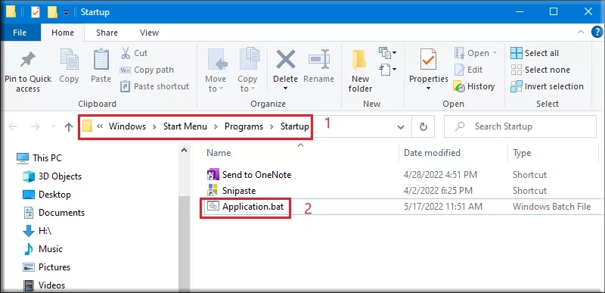Screen dimensions: 605x293
Task: Click the Copy icon in Clipboard group
Action: click(x=69, y=60)
